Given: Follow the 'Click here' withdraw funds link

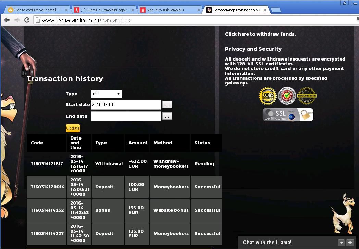Looking at the screenshot, I should tap(237, 34).
